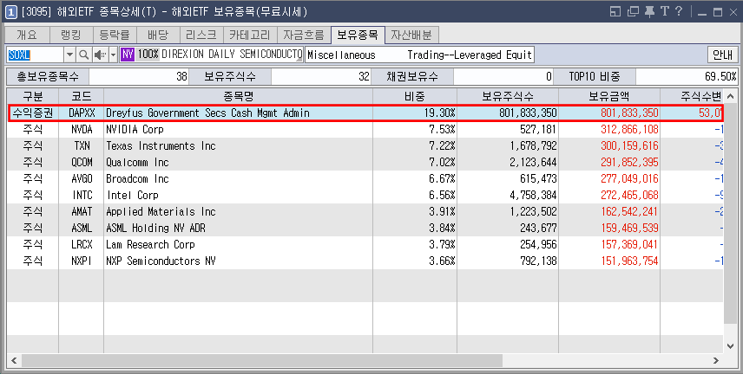Click the horizontal scrollbar left arrow
Screen dimensions: 743x374
(14, 361)
